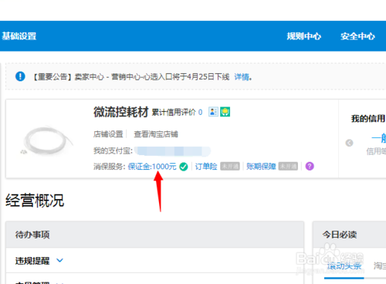Select the 滚动头条 tab
386x284 pixels.
click(x=344, y=266)
